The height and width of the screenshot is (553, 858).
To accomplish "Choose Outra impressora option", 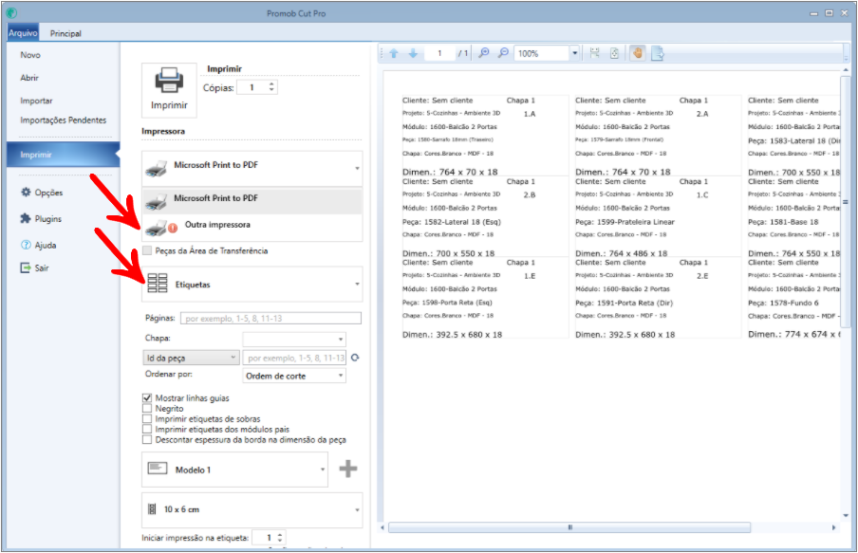I will tap(252, 227).
